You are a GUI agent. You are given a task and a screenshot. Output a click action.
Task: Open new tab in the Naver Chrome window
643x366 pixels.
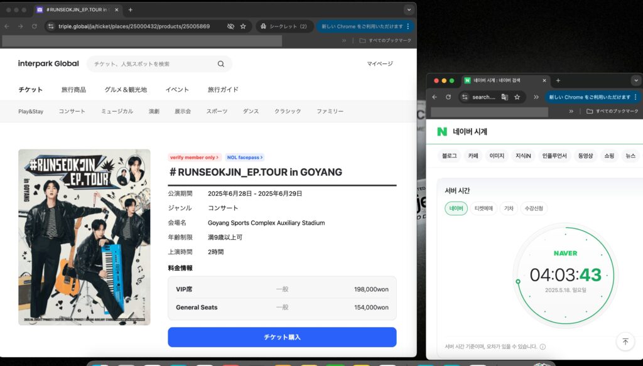[558, 81]
